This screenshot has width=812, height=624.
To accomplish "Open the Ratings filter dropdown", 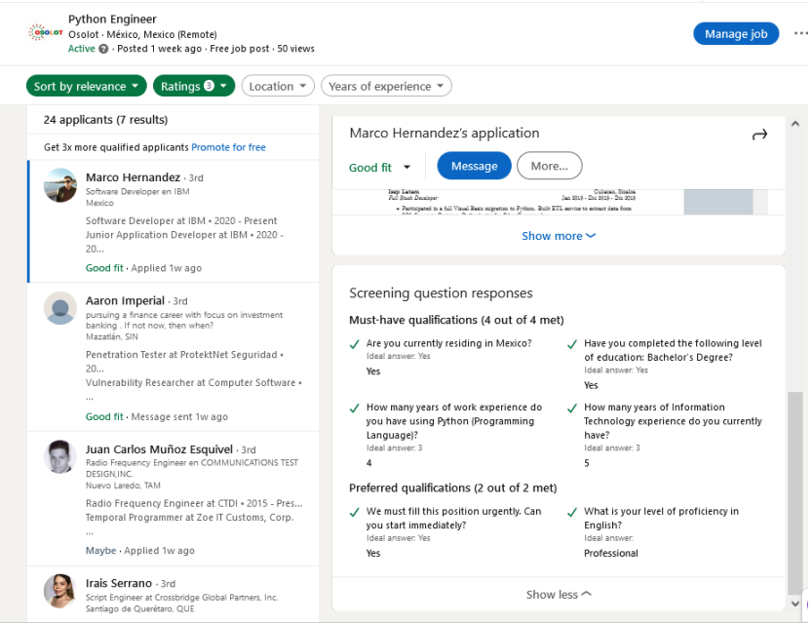I will [x=194, y=86].
